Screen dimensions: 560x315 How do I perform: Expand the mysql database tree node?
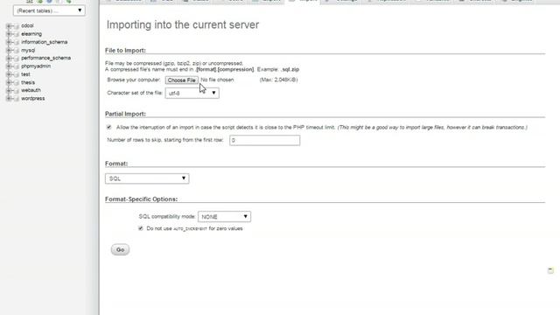tap(9, 51)
